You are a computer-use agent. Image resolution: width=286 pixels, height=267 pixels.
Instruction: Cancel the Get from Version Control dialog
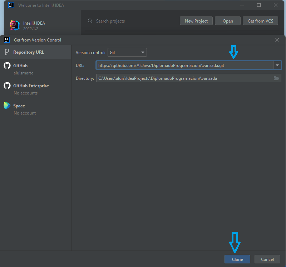pyautogui.click(x=267, y=259)
